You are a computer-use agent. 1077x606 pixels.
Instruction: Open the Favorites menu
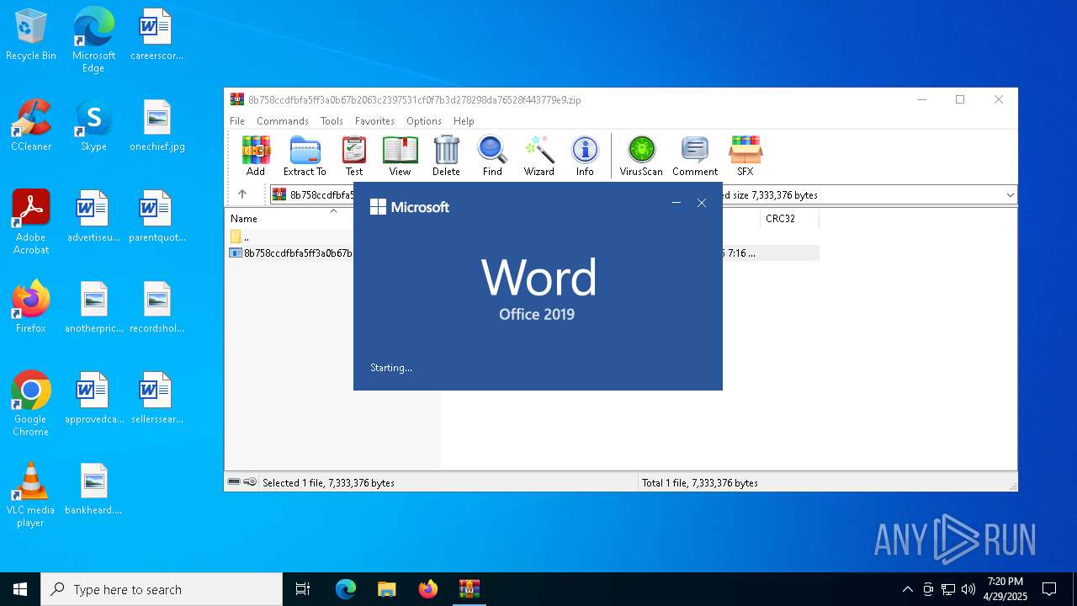374,121
